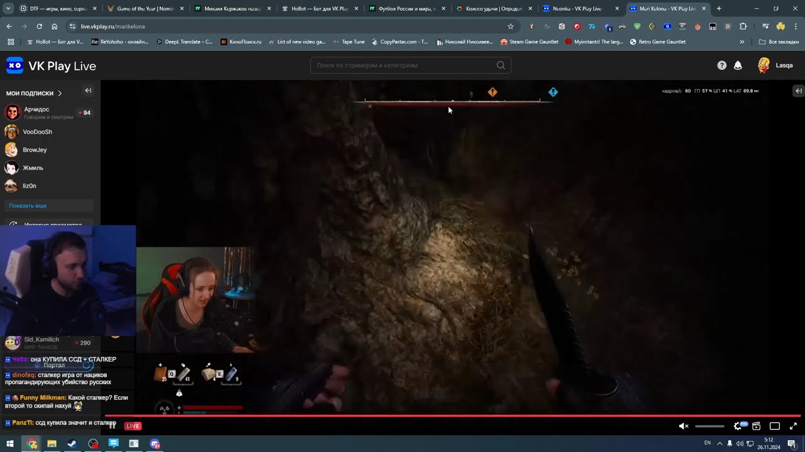Open the notifications bell in VK Play header

(x=738, y=65)
